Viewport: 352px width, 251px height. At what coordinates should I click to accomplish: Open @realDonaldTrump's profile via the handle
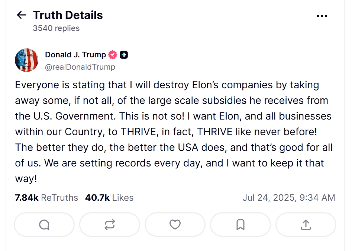(x=80, y=67)
